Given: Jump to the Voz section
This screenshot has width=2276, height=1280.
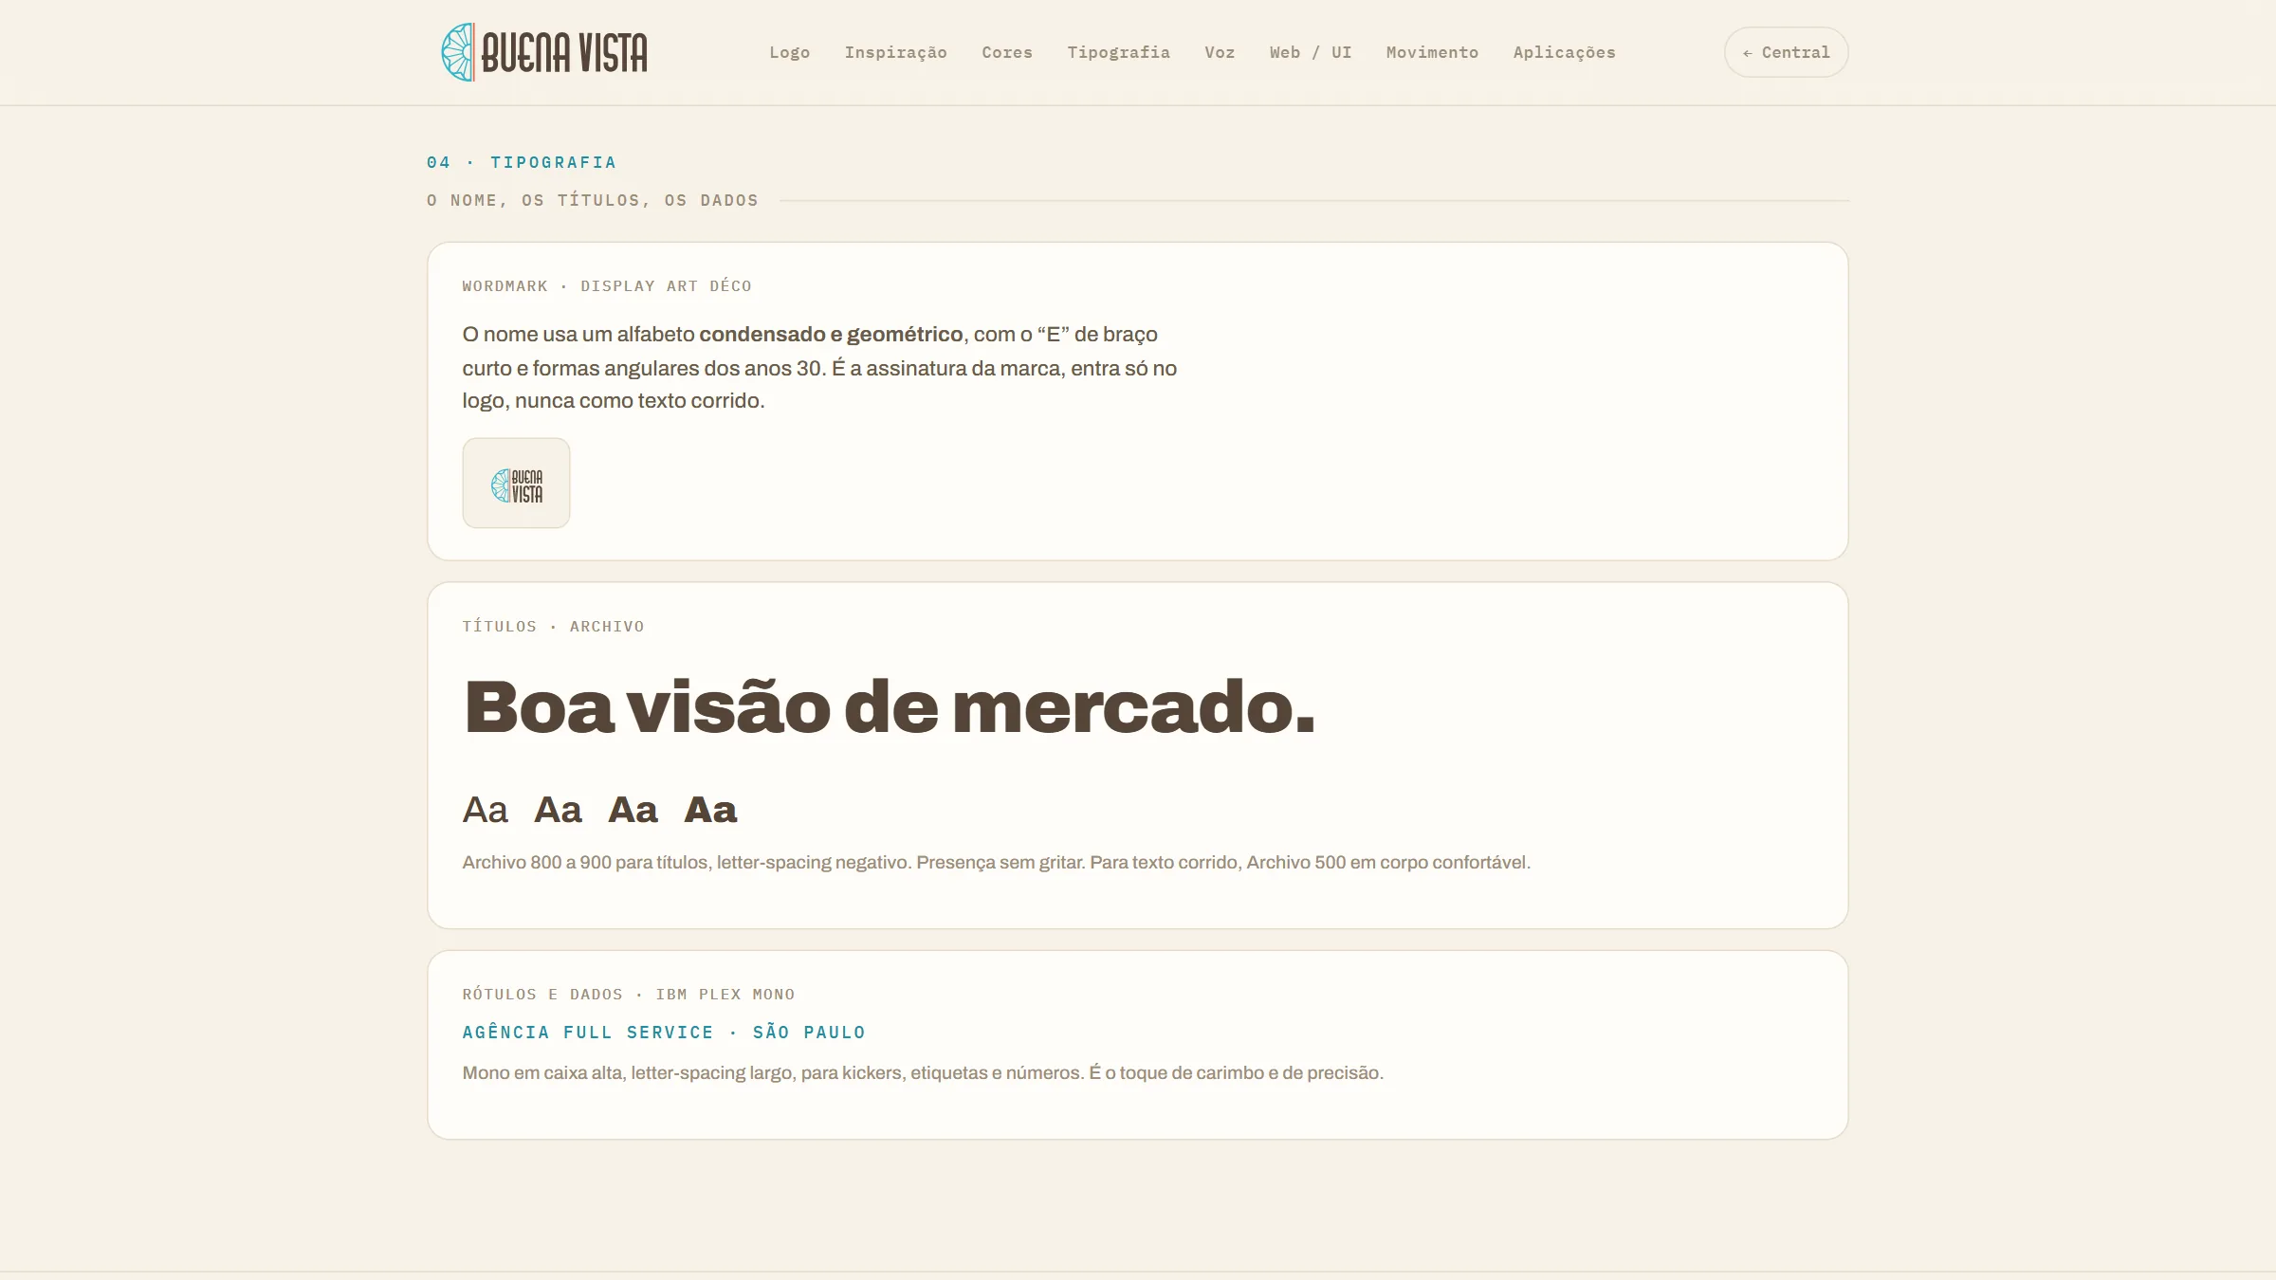Looking at the screenshot, I should click(1220, 52).
